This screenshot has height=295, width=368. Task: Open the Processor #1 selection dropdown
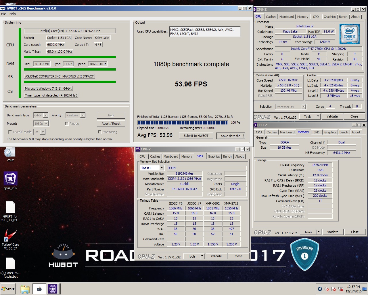click(303, 107)
